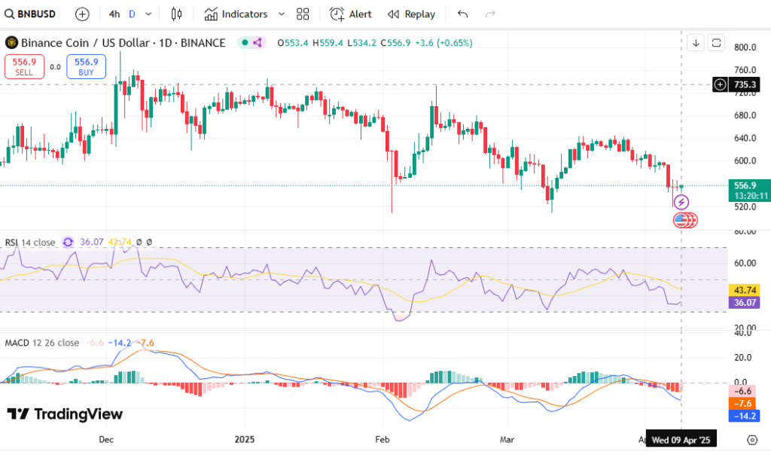The width and height of the screenshot is (771, 455).
Task: Maximize the chart pane with the square icon
Action: (717, 43)
